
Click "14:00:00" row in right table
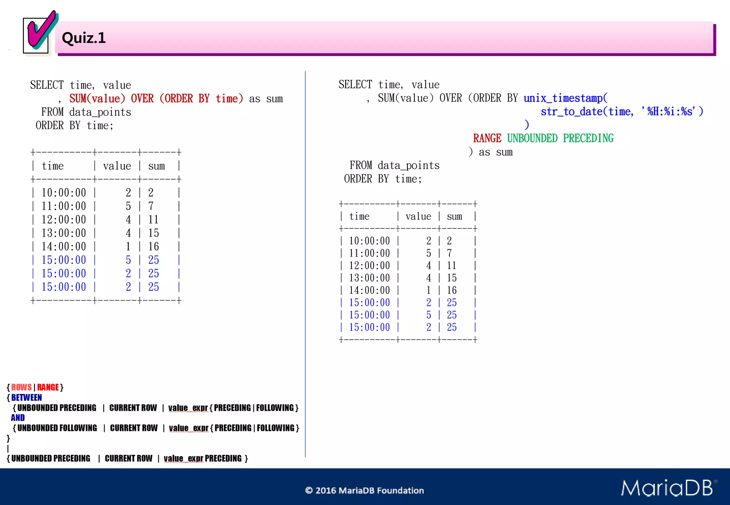408,290
